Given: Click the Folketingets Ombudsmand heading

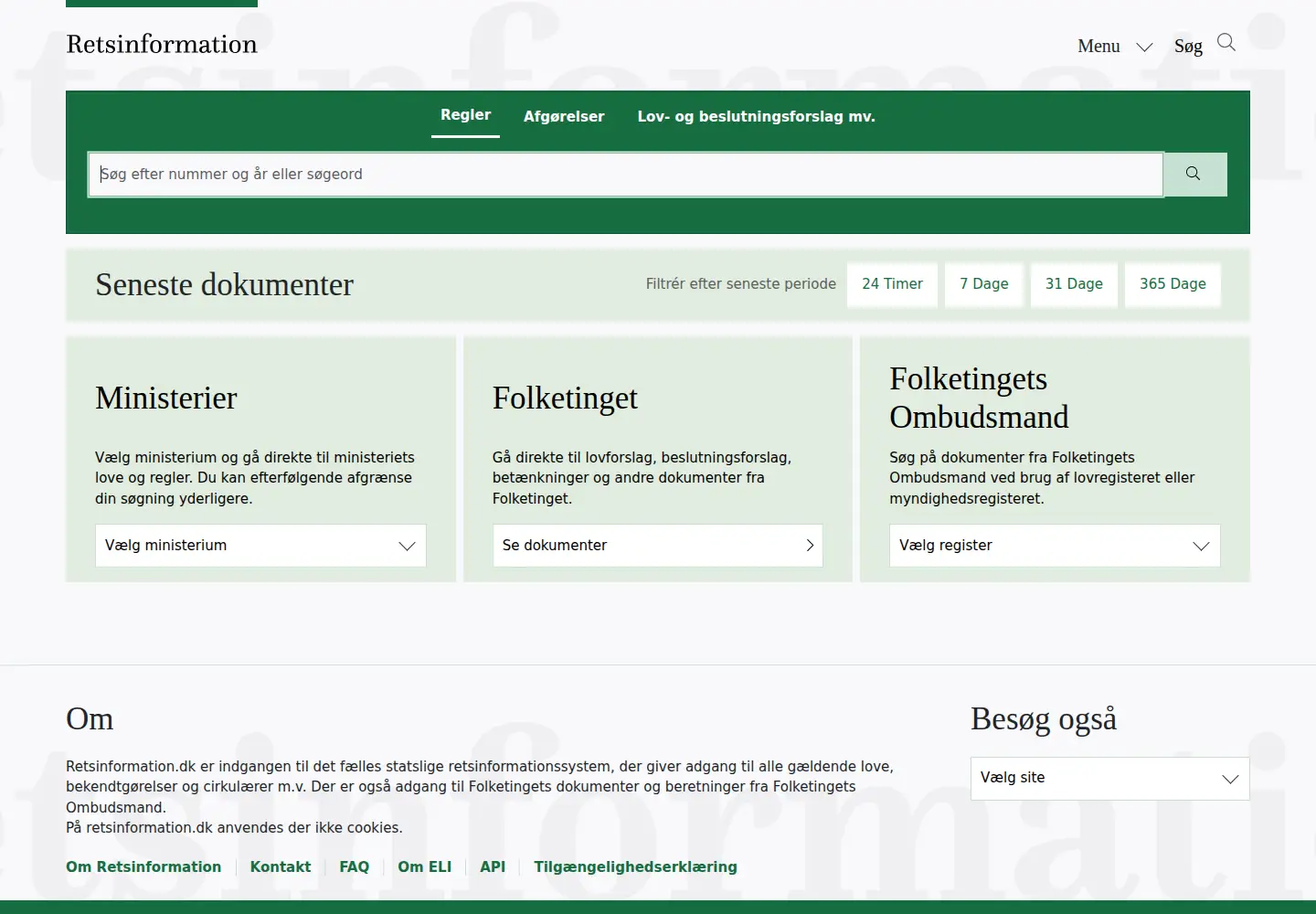Looking at the screenshot, I should pyautogui.click(x=979, y=398).
